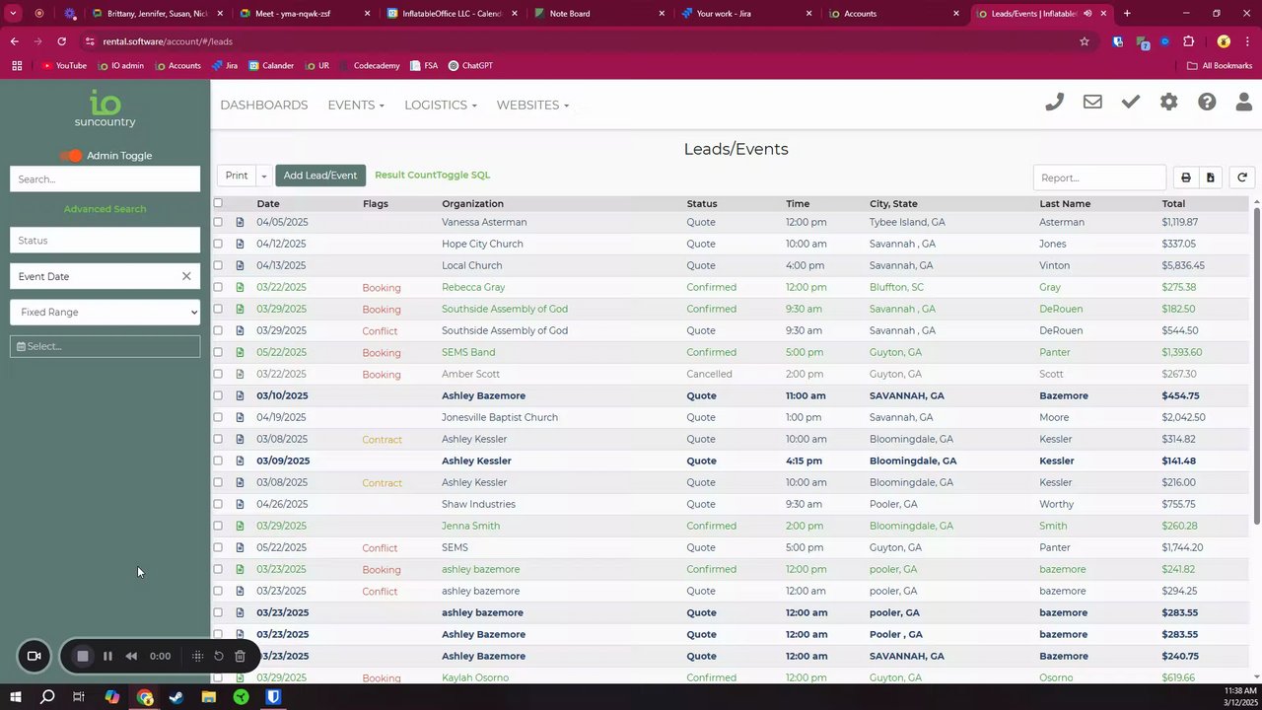Click the Suncountry IO logo
The width and height of the screenshot is (1262, 710).
tap(105, 108)
